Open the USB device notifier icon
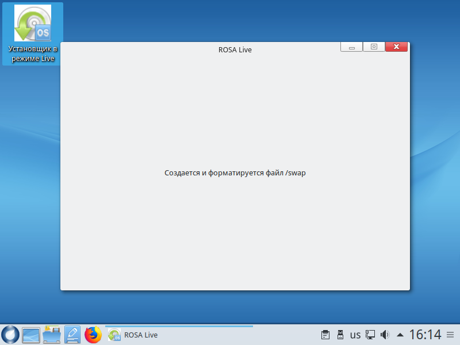 [x=340, y=335]
